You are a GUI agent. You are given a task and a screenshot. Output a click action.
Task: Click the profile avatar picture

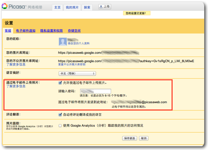62,42
